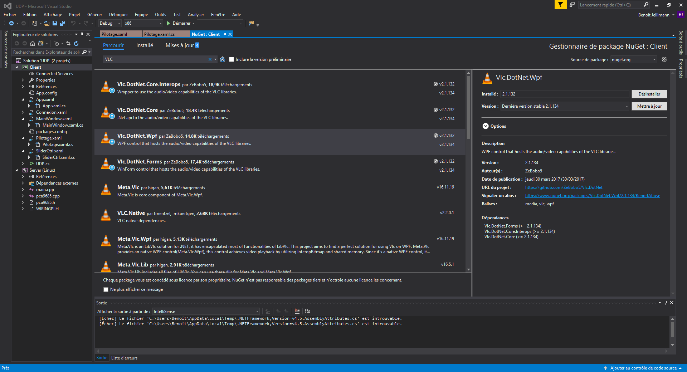Pin the NuGet: Client tab
687x372 pixels.
pos(225,34)
